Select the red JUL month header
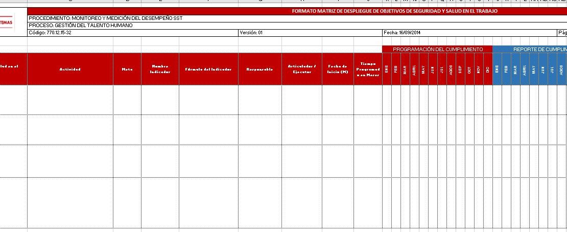Image resolution: width=567 pixels, height=232 pixels. [442, 69]
